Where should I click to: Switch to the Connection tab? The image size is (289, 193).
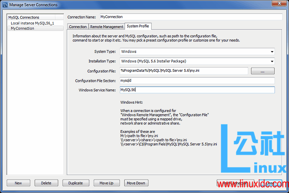(78, 26)
